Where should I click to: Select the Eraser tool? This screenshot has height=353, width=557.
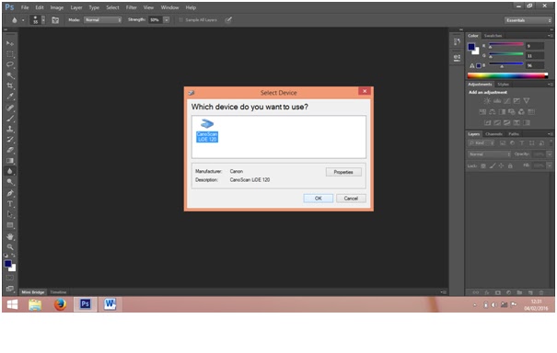pyautogui.click(x=10, y=150)
